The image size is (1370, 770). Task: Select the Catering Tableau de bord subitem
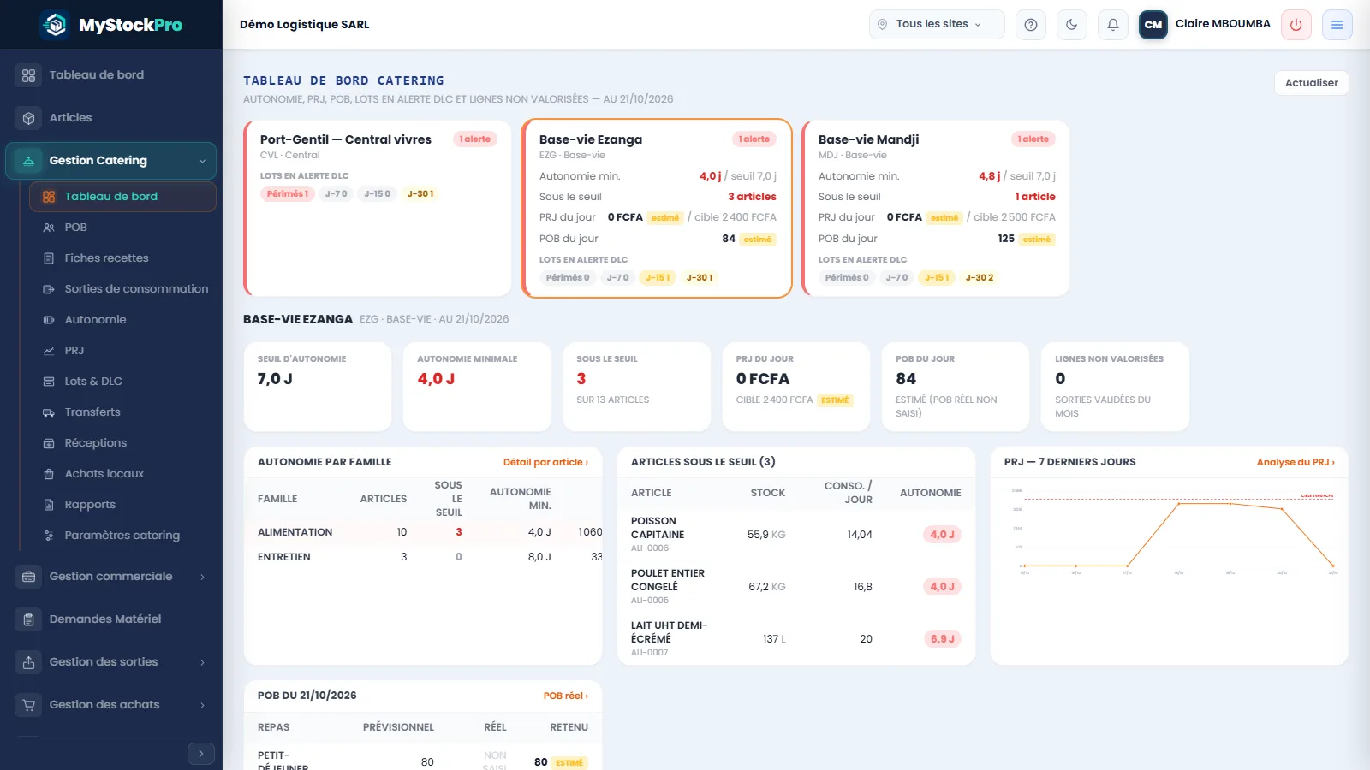[x=122, y=197]
